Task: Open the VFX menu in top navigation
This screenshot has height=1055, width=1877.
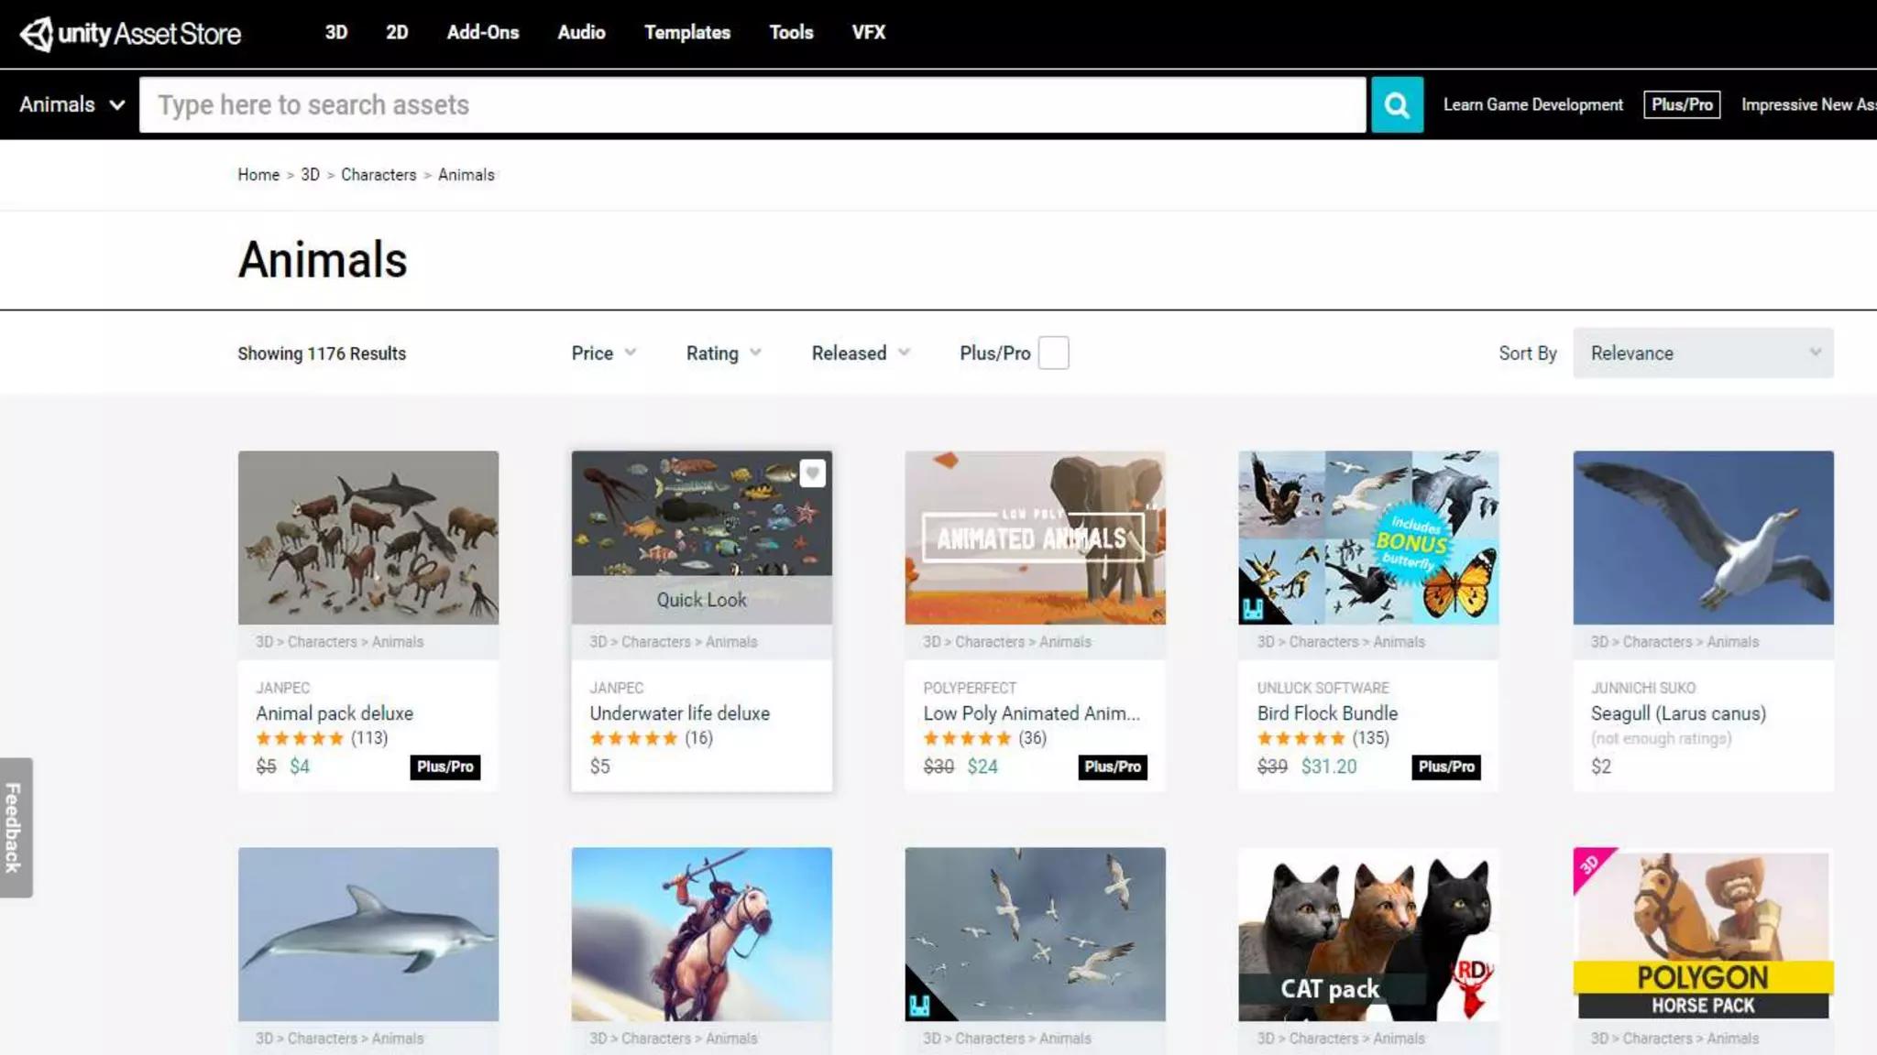Action: click(868, 32)
